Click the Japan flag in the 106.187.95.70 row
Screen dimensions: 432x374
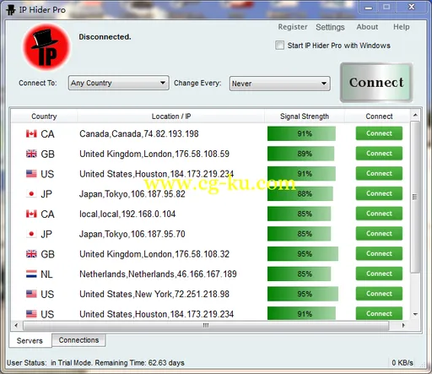coord(31,234)
